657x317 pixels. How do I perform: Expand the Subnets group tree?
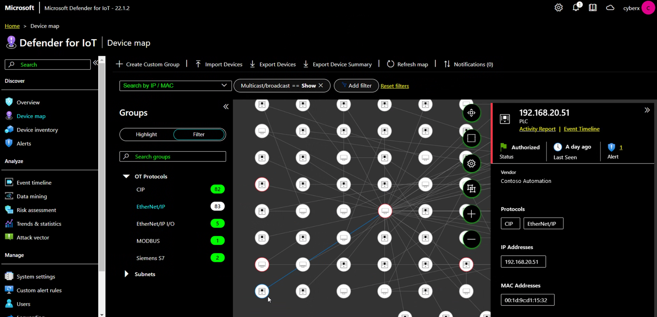click(x=126, y=274)
